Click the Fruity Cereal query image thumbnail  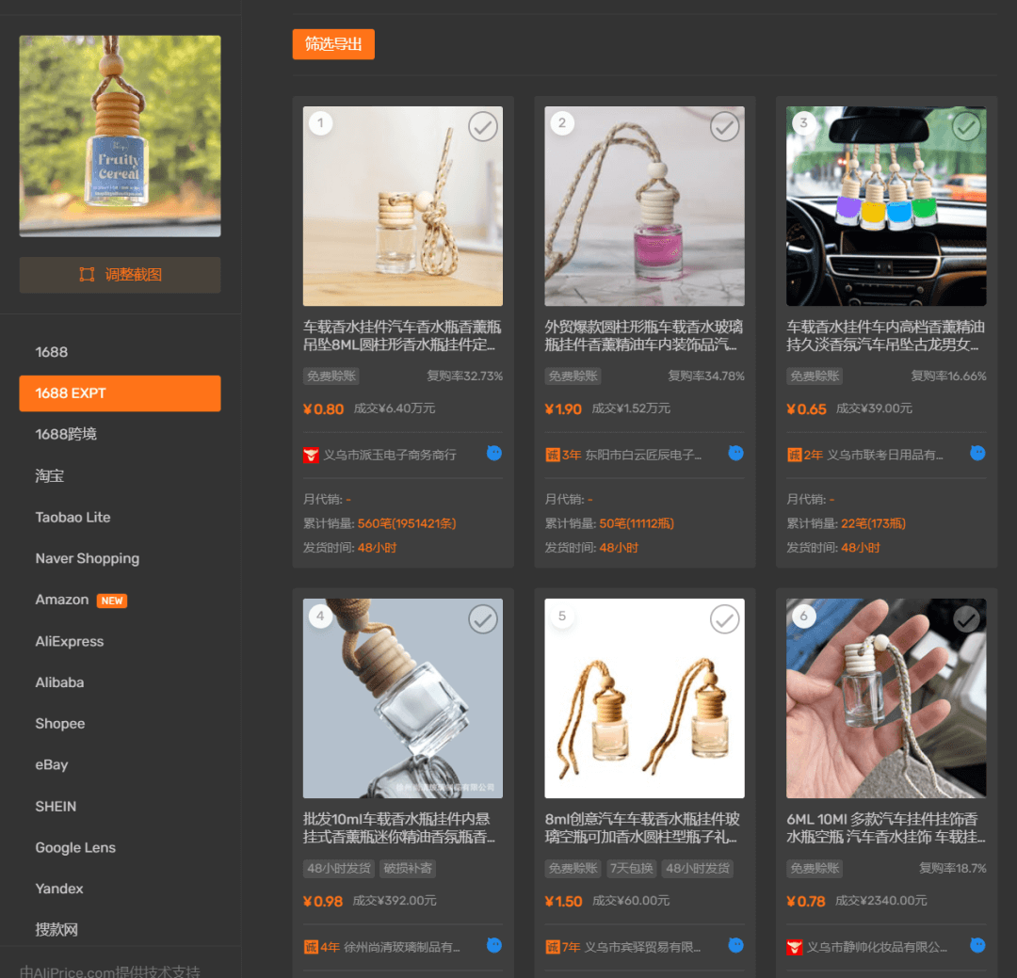pos(121,136)
